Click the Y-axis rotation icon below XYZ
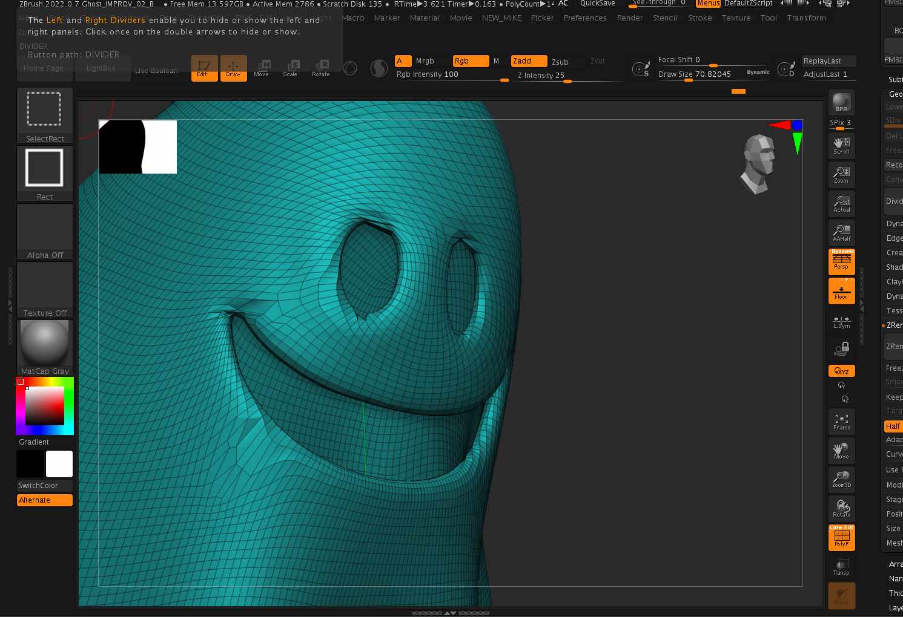 (x=841, y=385)
